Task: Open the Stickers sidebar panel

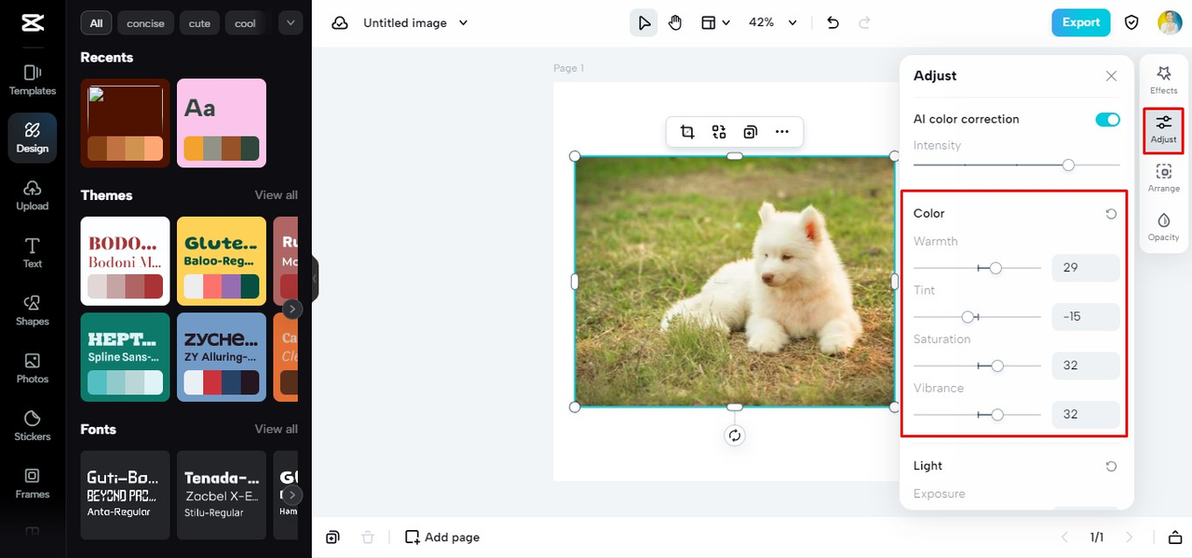Action: 33,426
